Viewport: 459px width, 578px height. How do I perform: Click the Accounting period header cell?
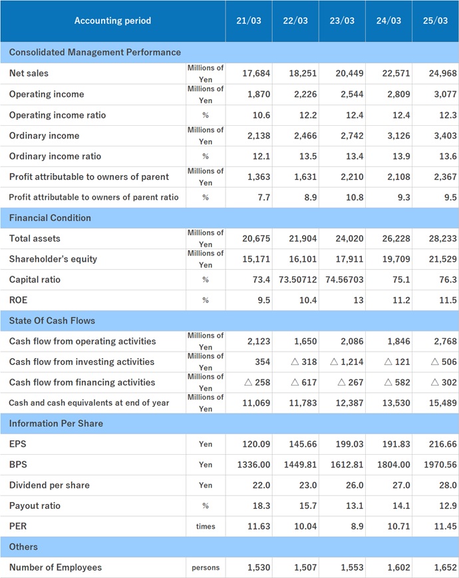[x=112, y=21]
